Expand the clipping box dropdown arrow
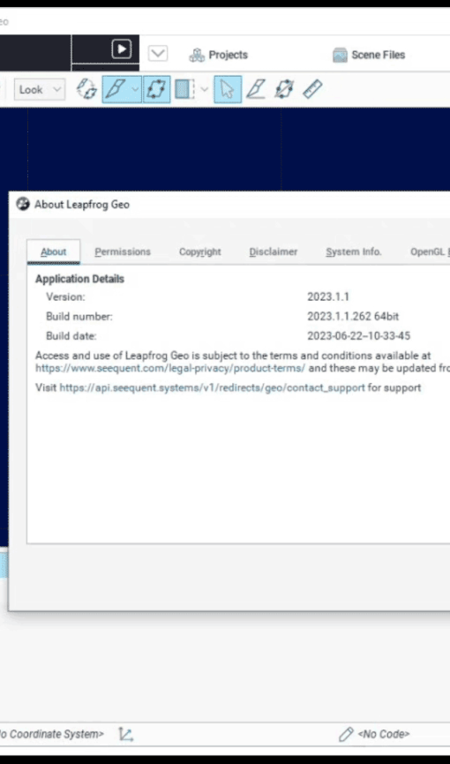The width and height of the screenshot is (450, 764). (205, 90)
